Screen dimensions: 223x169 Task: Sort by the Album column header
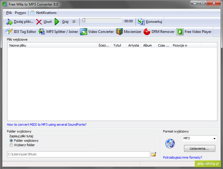pyautogui.click(x=149, y=45)
